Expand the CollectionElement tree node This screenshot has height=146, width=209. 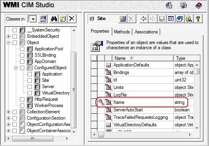coord(8,112)
